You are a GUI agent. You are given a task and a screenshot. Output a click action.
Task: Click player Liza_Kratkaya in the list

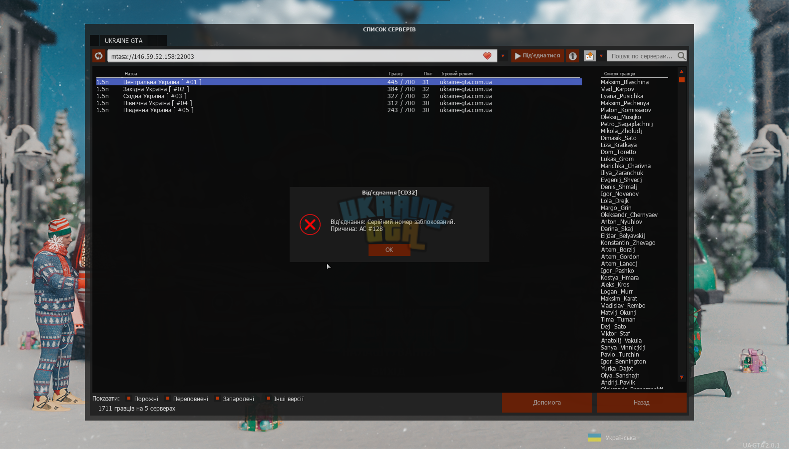click(619, 145)
